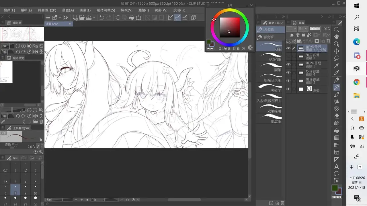
Task: Choose the 擬真G筆 brush preset
Action: pyautogui.click(x=270, y=57)
